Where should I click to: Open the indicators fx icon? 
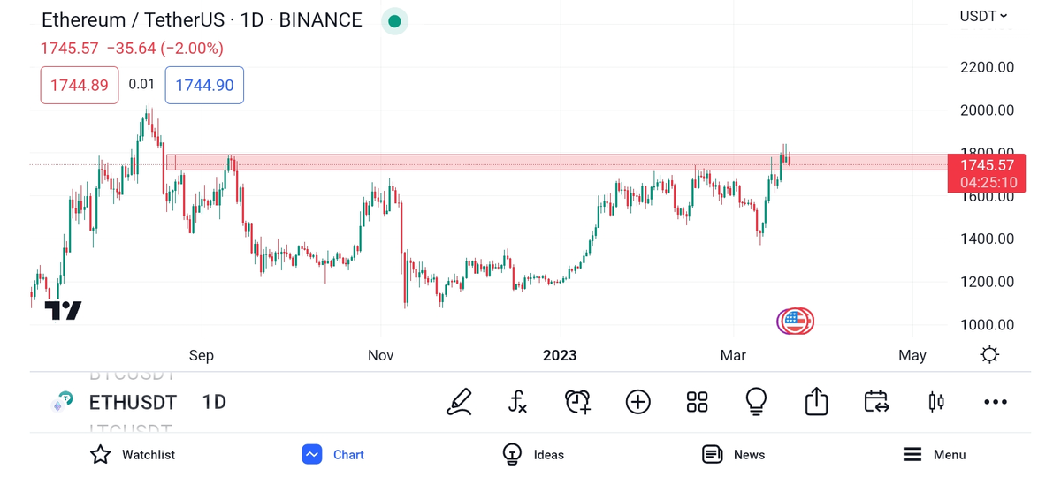tap(518, 402)
